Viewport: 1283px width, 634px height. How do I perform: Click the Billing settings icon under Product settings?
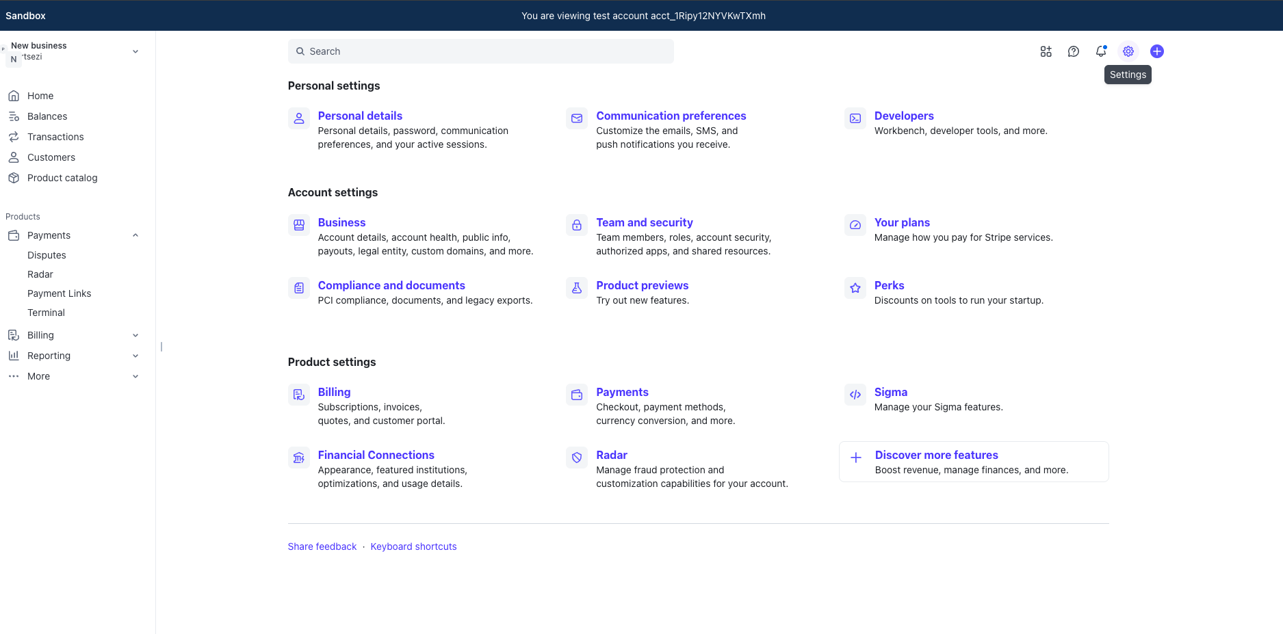tap(299, 395)
